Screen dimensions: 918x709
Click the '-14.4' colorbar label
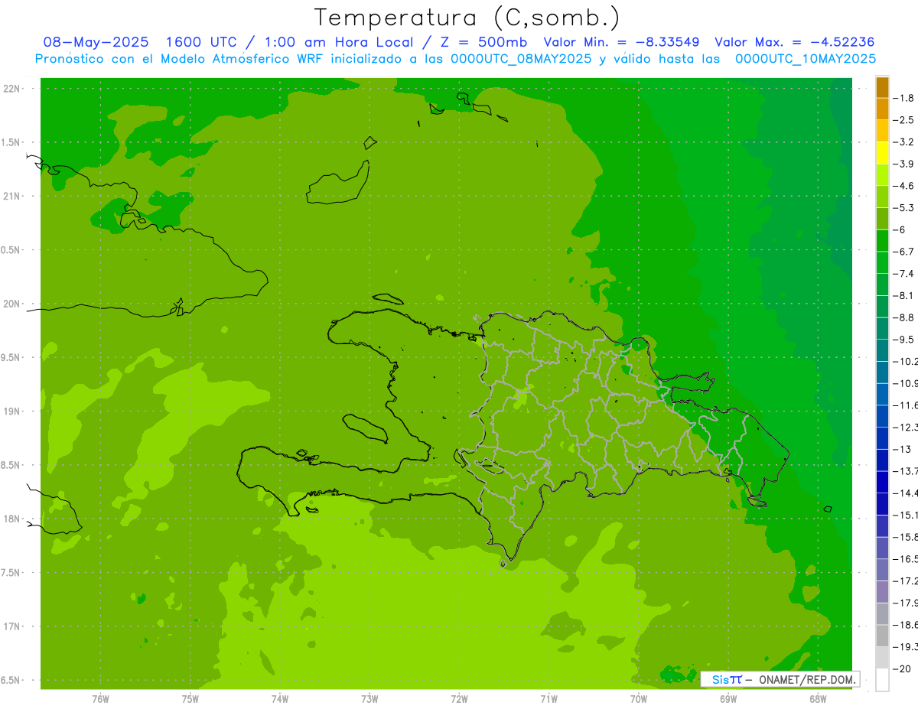click(x=906, y=493)
